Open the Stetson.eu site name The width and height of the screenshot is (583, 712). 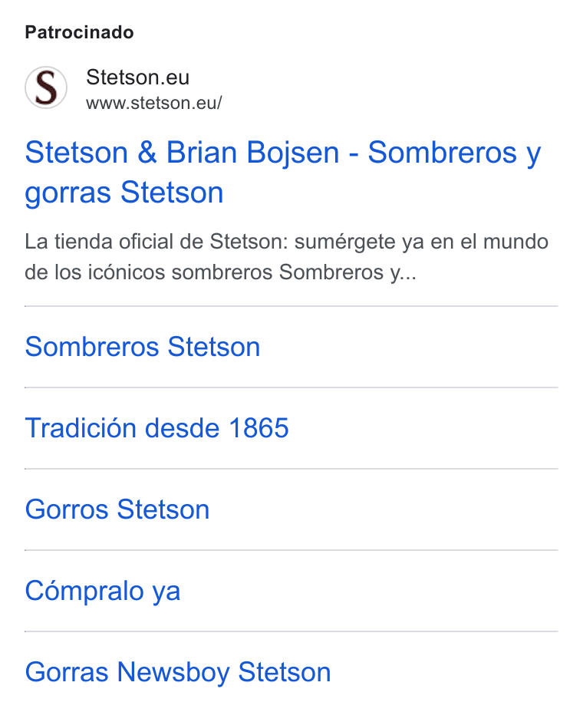(137, 77)
